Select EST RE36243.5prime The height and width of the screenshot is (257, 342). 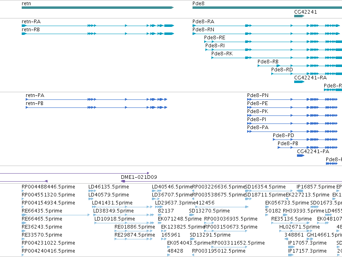(x=42, y=227)
